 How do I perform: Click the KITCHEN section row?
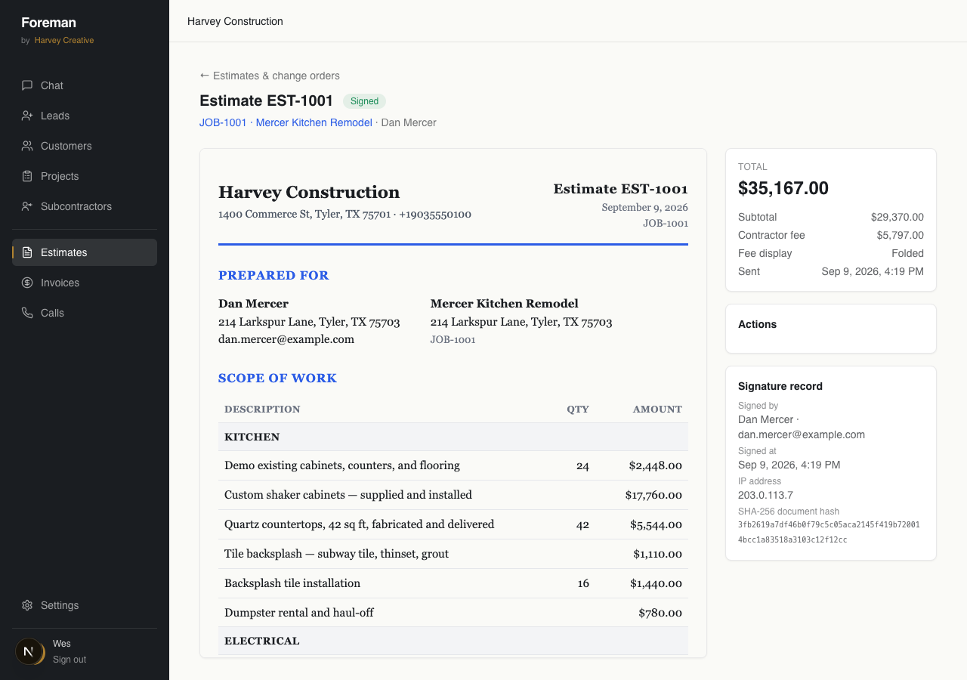click(x=453, y=437)
